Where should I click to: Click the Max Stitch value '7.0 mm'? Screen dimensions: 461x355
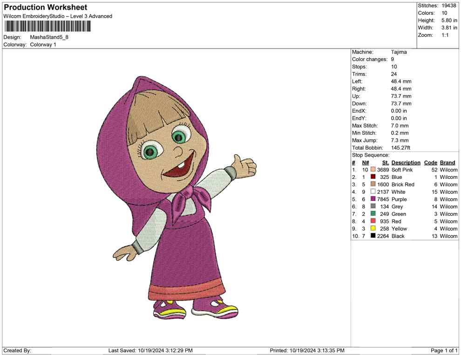[400, 126]
